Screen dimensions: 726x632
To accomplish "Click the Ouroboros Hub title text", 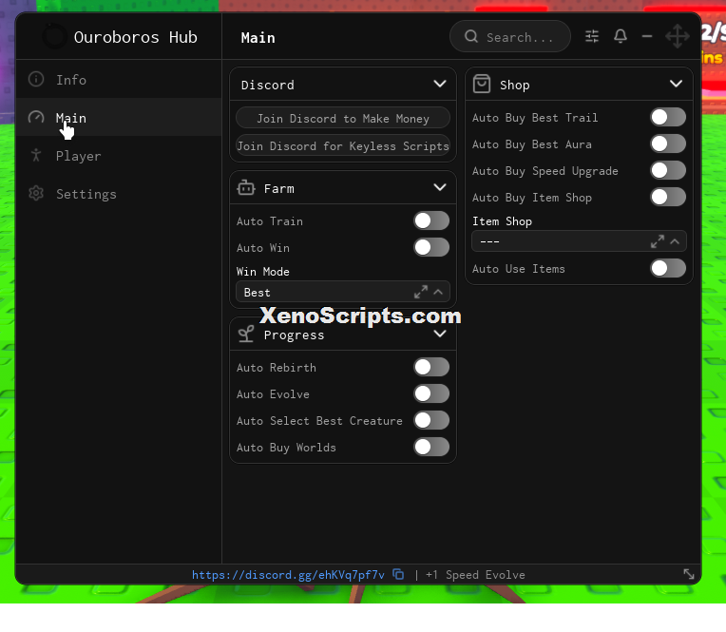I will [135, 37].
